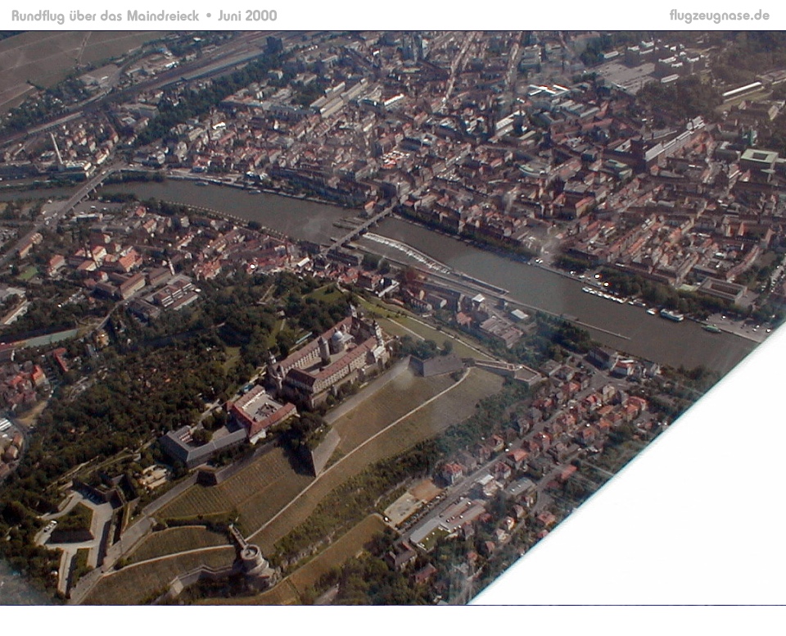The width and height of the screenshot is (786, 636).
Task: Click the flugzeugnase.de website text
Action: click(719, 16)
